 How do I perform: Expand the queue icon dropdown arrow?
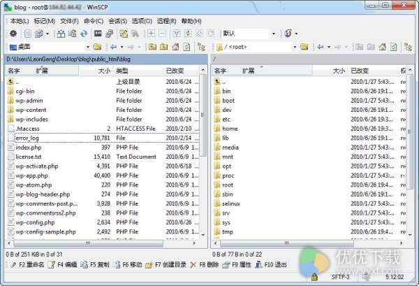tap(47, 34)
